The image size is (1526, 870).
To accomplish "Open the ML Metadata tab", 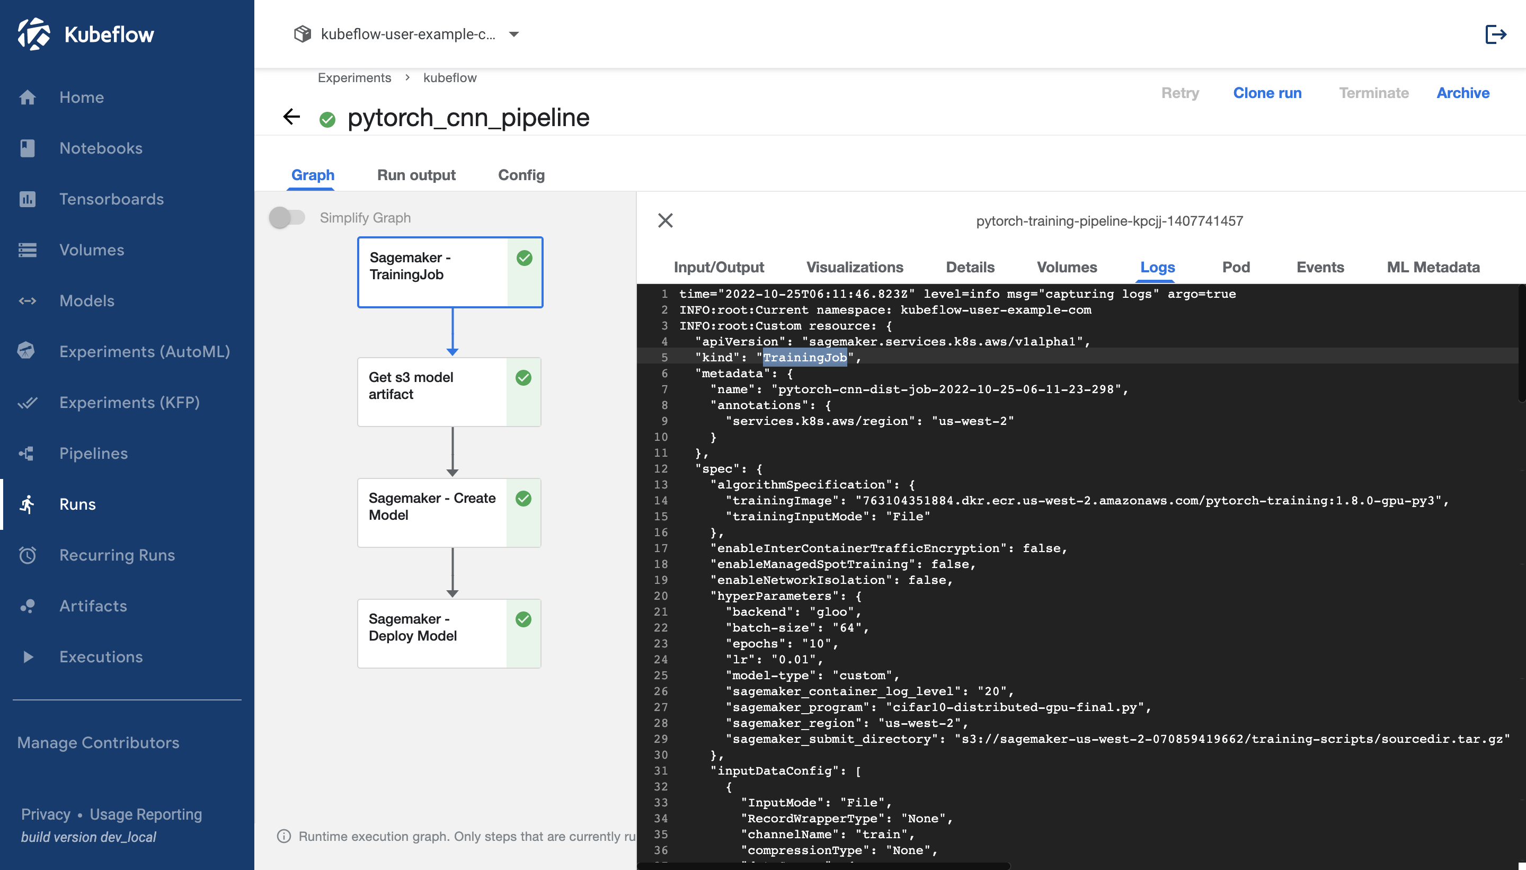I will tap(1433, 267).
